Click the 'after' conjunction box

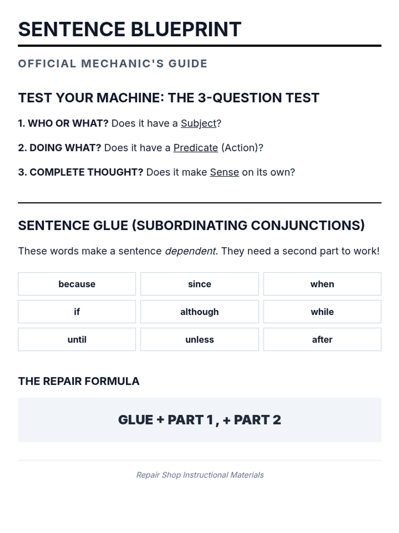pyautogui.click(x=322, y=339)
